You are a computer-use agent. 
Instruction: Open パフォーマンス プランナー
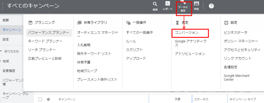tap(48, 33)
